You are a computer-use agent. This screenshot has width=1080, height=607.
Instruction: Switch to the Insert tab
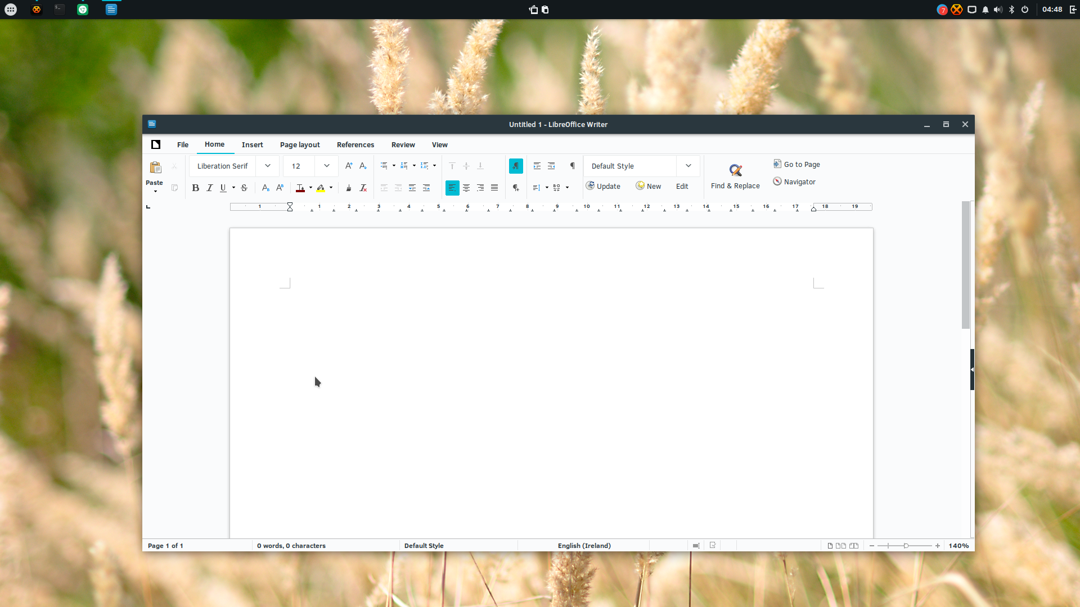pyautogui.click(x=253, y=144)
